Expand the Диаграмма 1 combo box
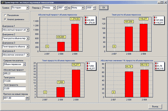 point(28,30)
